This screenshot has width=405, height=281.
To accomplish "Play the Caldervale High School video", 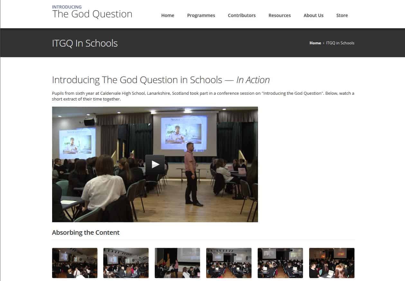I will [155, 164].
